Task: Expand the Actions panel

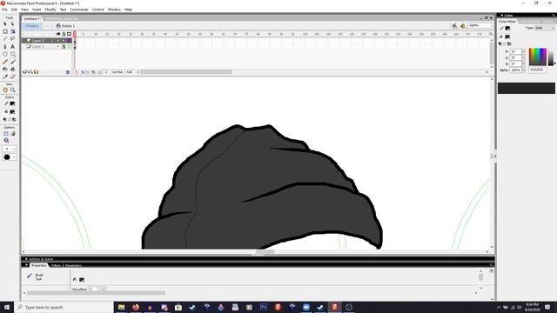Action: click(x=27, y=259)
